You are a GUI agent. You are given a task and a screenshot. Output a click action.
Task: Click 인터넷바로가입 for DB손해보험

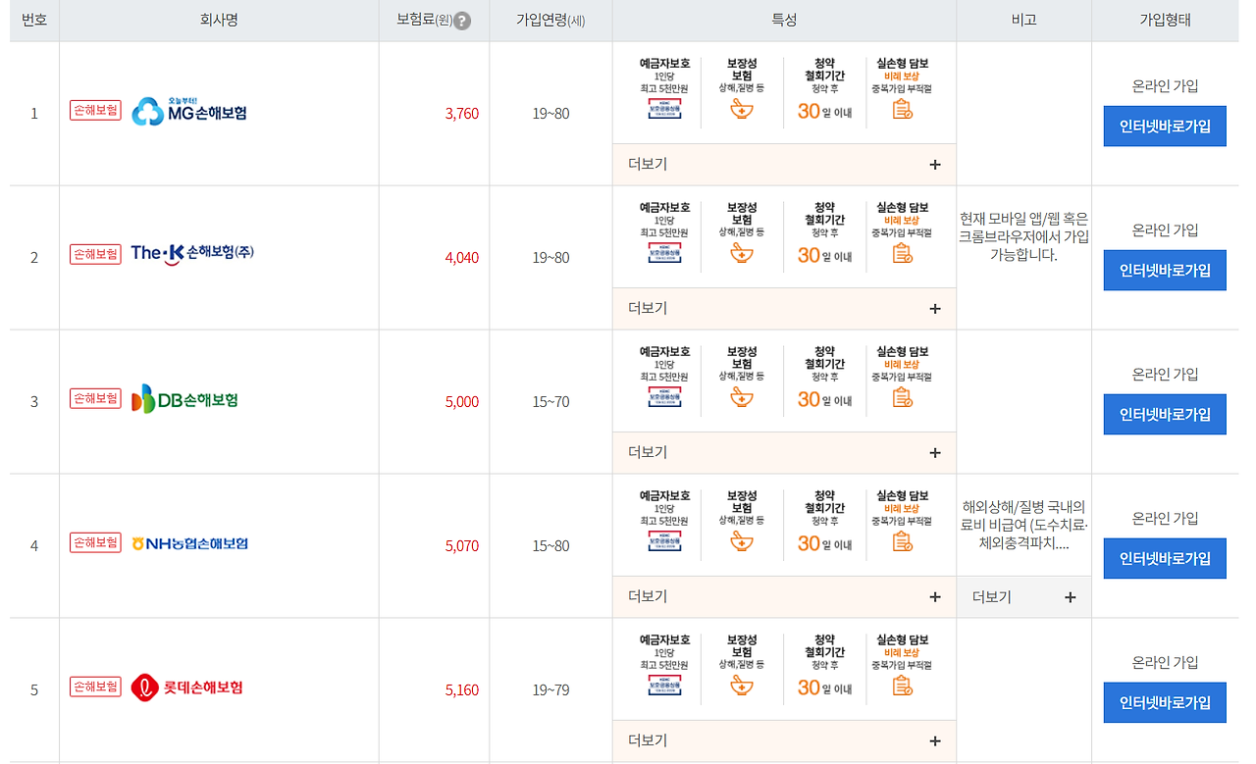tap(1165, 415)
